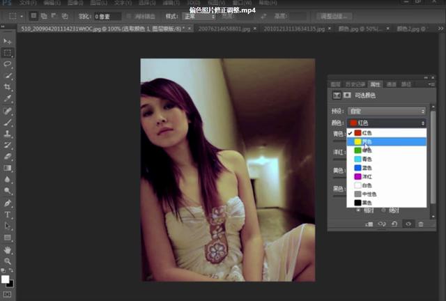446x301 pixels.
Task: Select the Lasso tool
Action: pyautogui.click(x=8, y=63)
